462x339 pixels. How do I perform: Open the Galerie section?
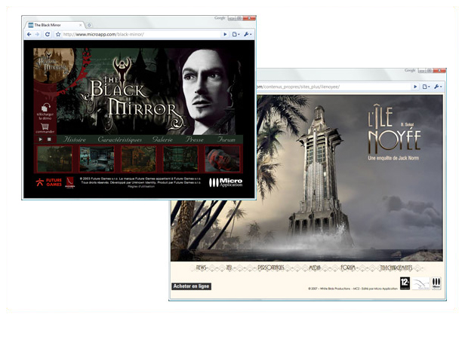click(x=162, y=139)
